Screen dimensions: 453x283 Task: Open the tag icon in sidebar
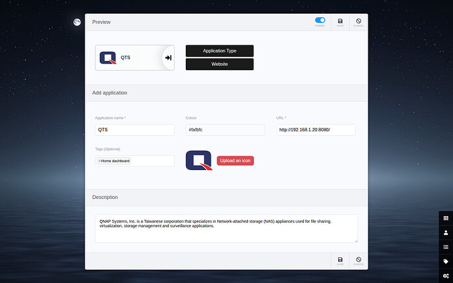click(446, 261)
